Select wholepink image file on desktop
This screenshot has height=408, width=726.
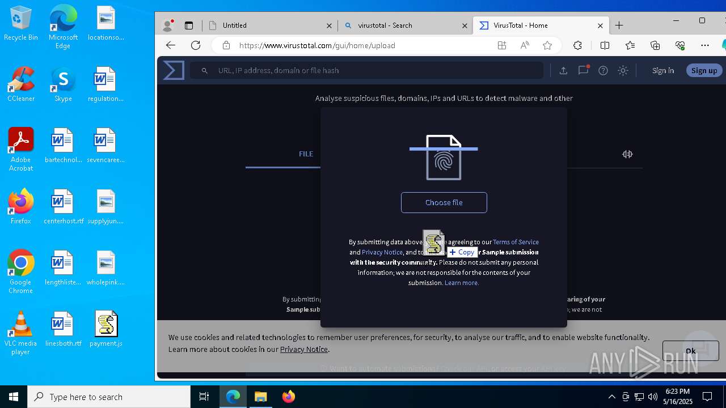tap(105, 269)
